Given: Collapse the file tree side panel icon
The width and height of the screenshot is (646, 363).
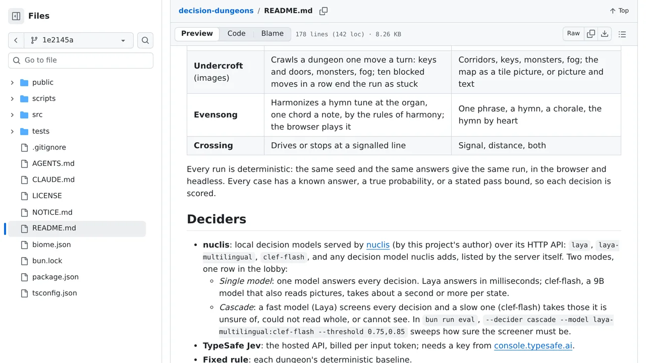Looking at the screenshot, I should click(x=16, y=16).
